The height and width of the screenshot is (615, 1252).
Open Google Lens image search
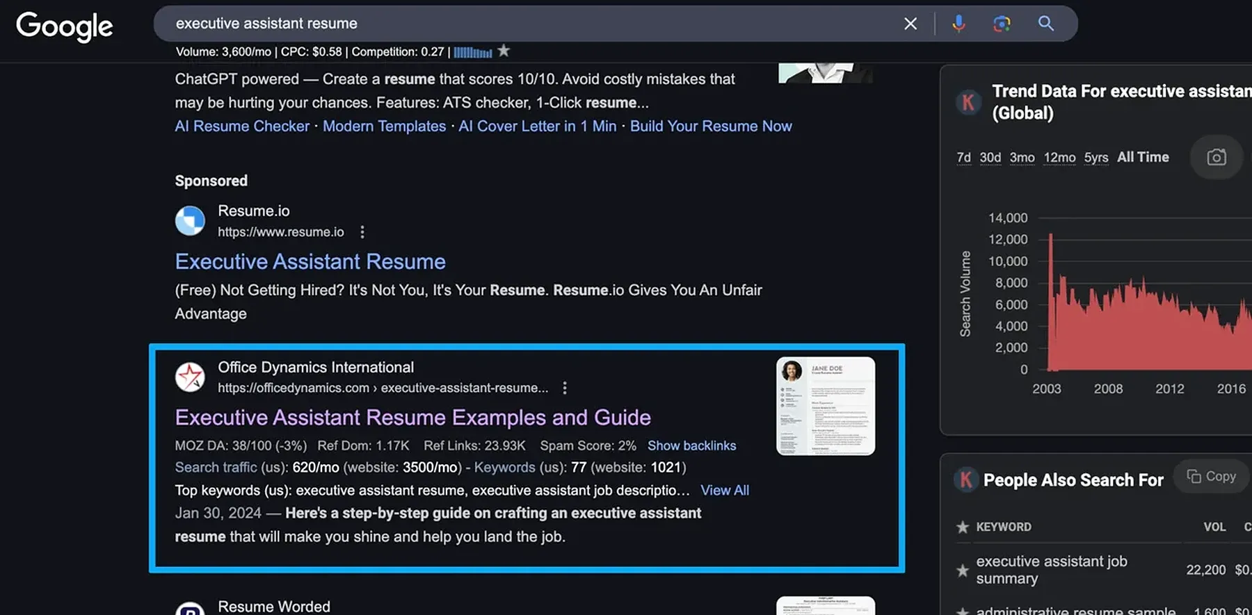[x=1002, y=24]
